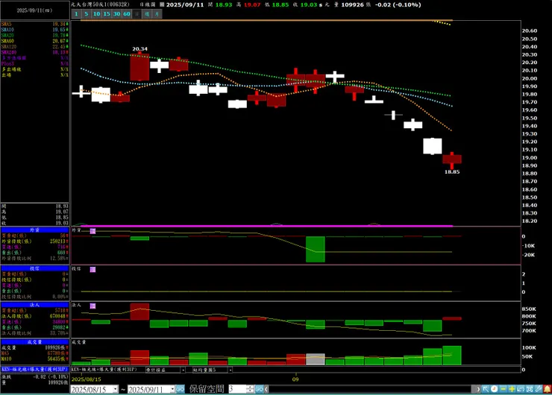The width and height of the screenshot is (552, 395).
Task: Zoom out with the yellow minus icon
Action: [503, 389]
